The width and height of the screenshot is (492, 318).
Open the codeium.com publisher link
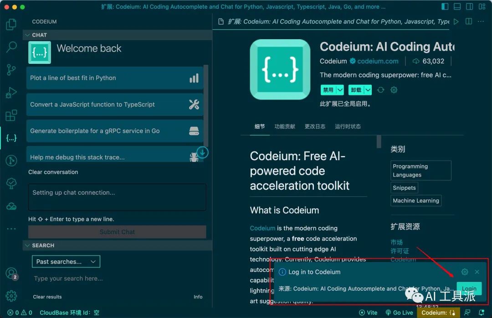click(x=378, y=61)
